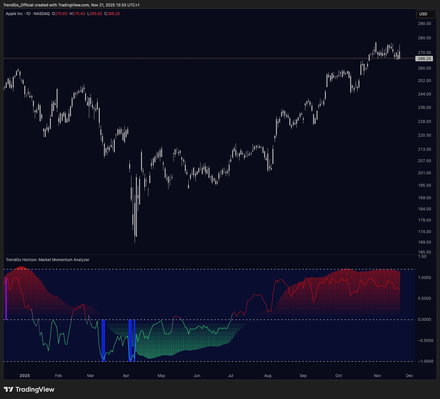Click the 1.50 indicator scale label
Screen dimensions: 440x399
tap(422, 257)
